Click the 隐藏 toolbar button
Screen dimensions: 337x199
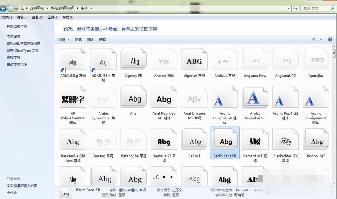tap(102, 39)
